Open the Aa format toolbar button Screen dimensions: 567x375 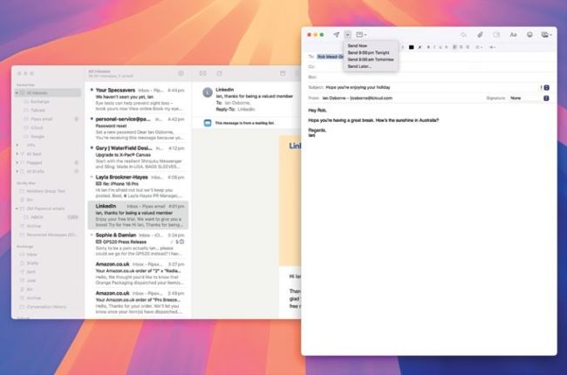click(513, 34)
